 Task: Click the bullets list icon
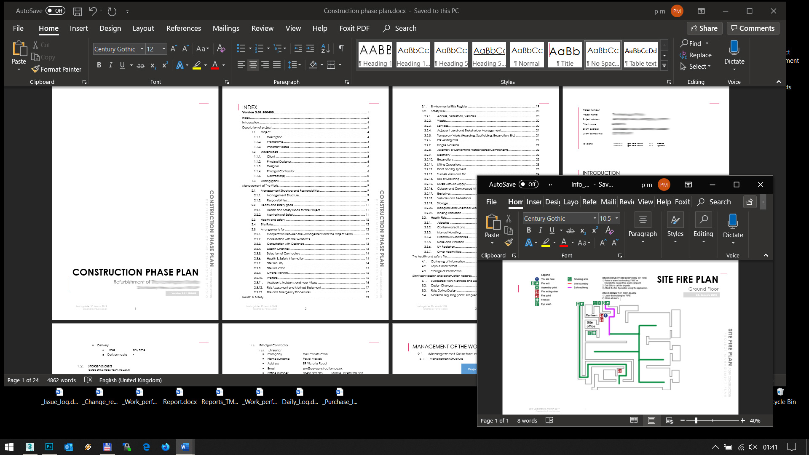(x=241, y=49)
